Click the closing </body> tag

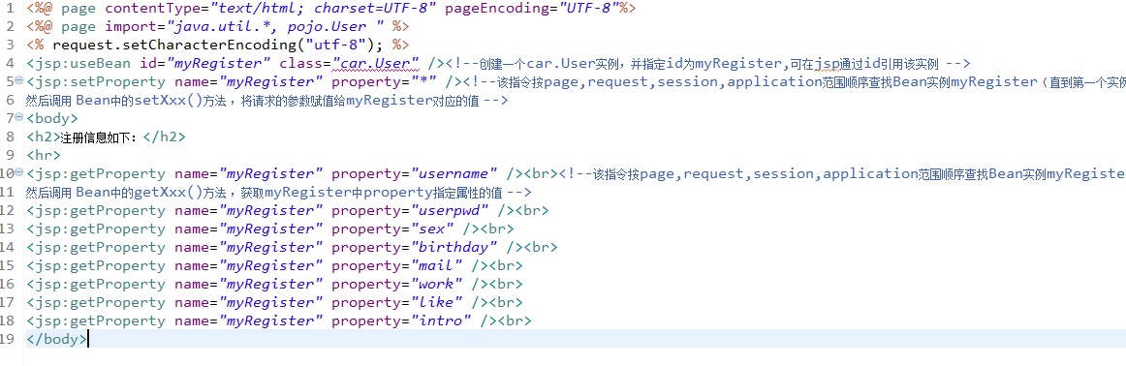(x=57, y=339)
